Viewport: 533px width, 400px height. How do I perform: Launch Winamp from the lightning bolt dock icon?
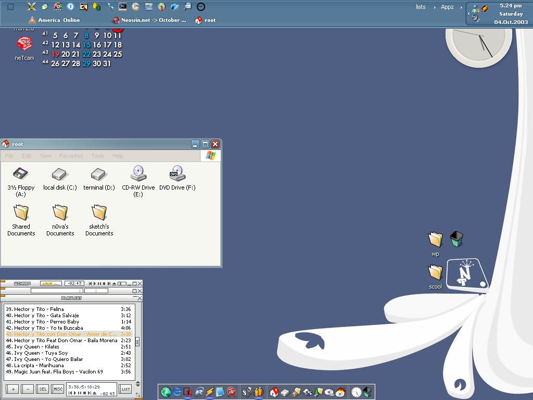pyautogui.click(x=210, y=392)
